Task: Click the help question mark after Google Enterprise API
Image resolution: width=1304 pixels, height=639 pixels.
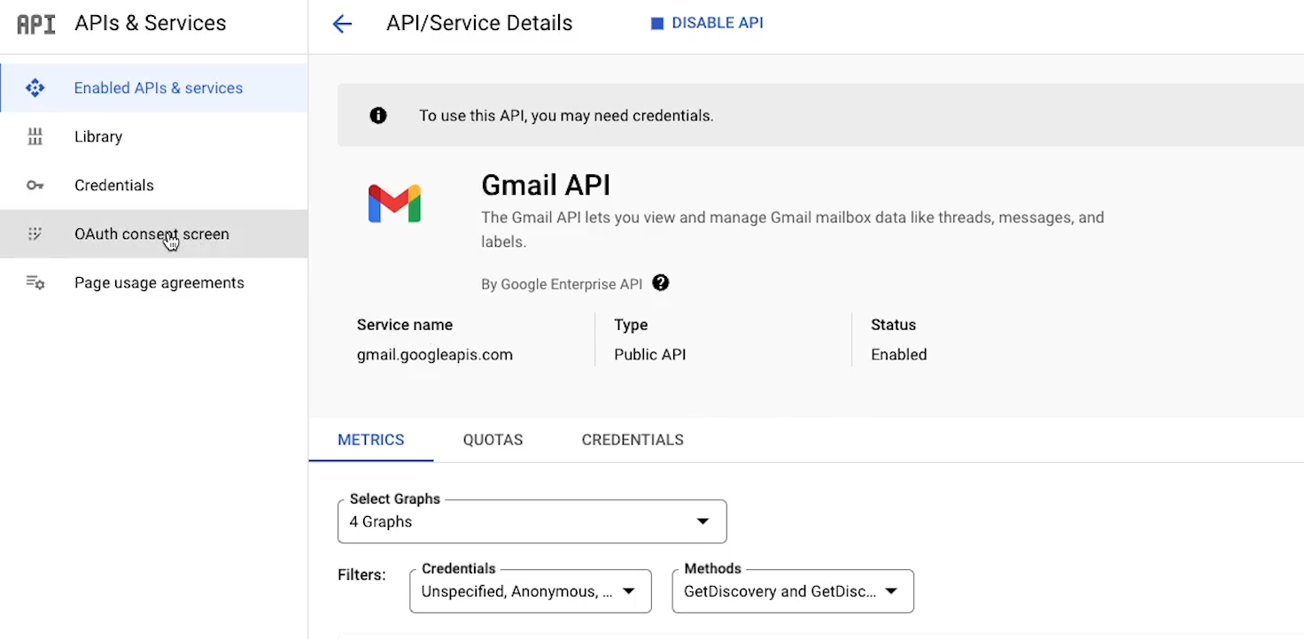Action: coord(660,283)
